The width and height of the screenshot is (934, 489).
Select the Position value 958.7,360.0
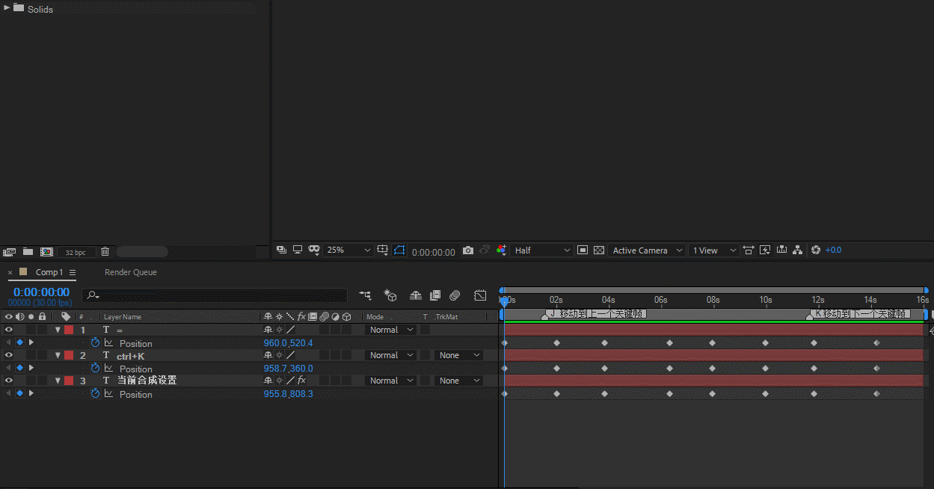(288, 369)
